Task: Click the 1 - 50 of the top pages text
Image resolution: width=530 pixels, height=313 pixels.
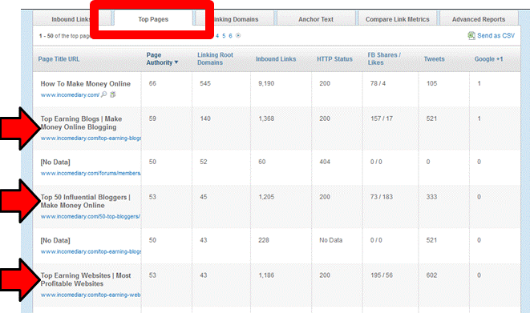Action: click(x=64, y=36)
